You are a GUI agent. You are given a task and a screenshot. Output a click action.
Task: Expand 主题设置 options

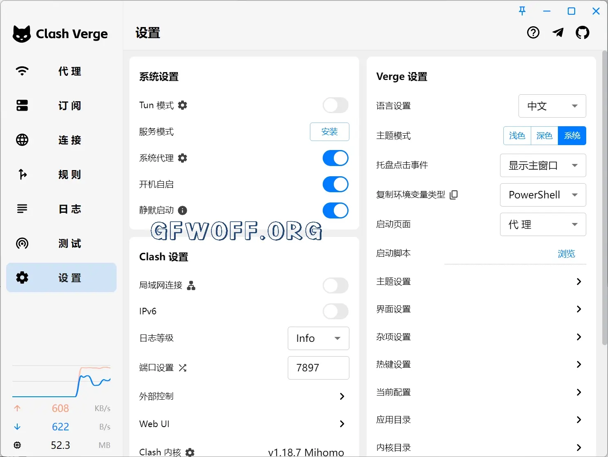480,282
